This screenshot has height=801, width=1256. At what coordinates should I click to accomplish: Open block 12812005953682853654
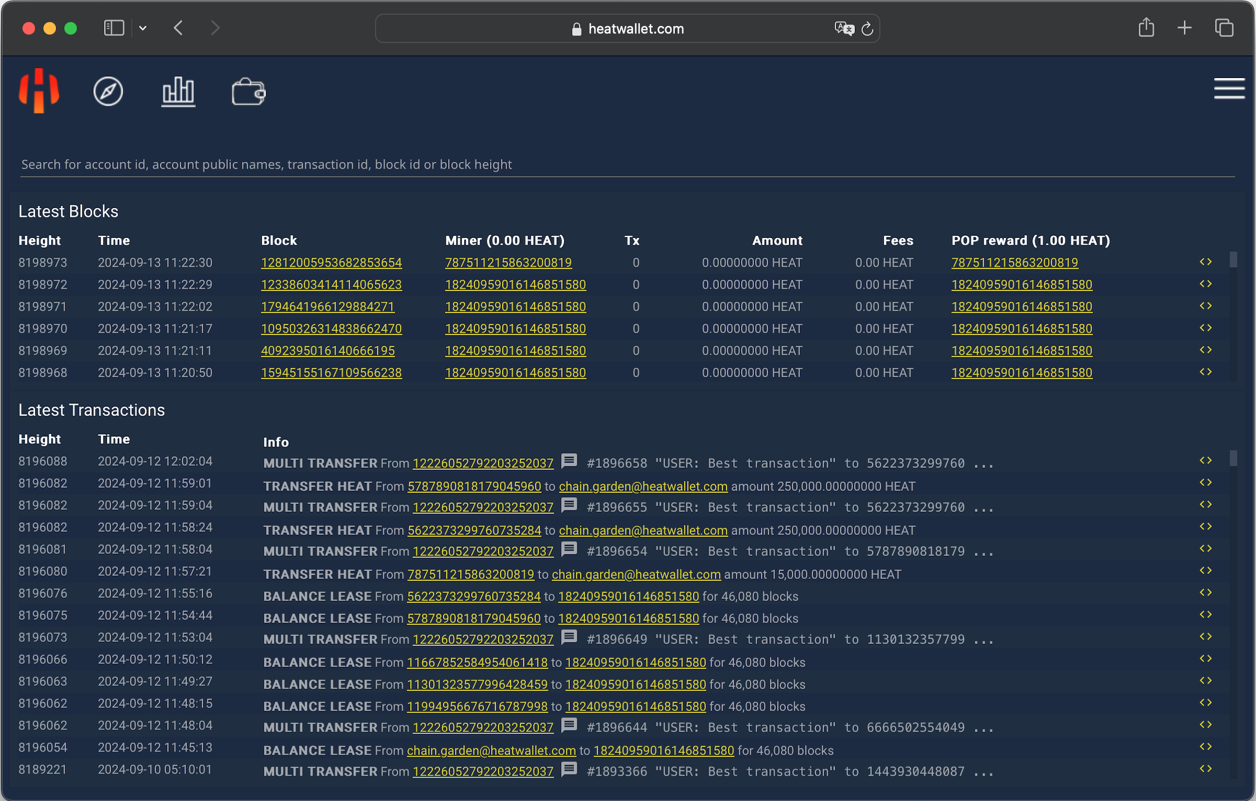click(331, 262)
